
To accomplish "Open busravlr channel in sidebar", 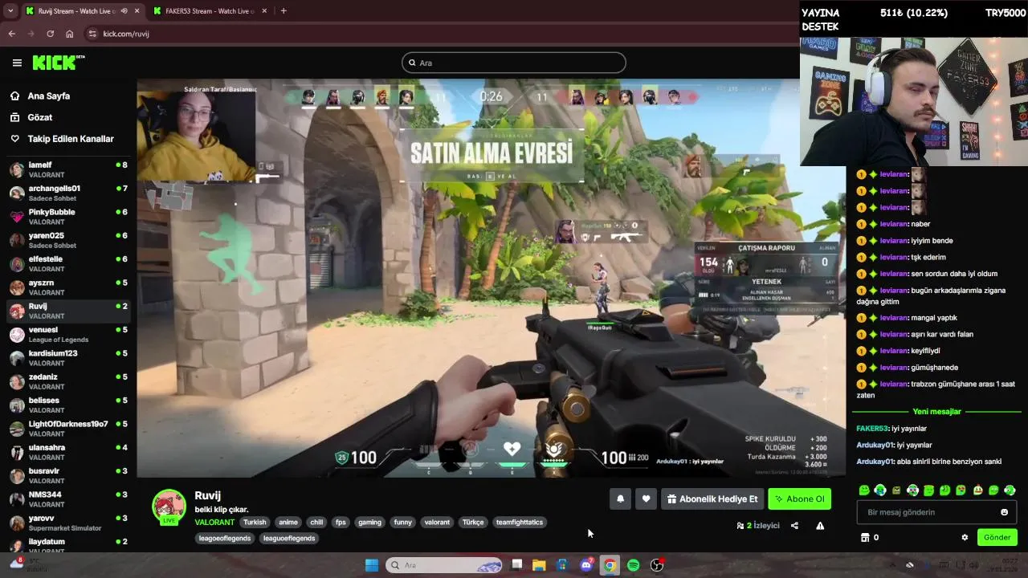I will (x=67, y=475).
